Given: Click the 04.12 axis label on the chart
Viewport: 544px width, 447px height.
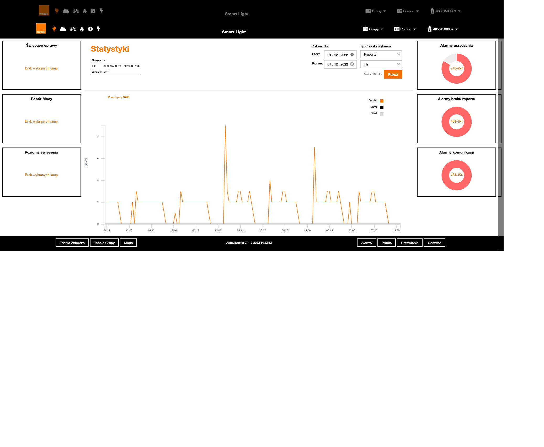Looking at the screenshot, I should pyautogui.click(x=240, y=231).
